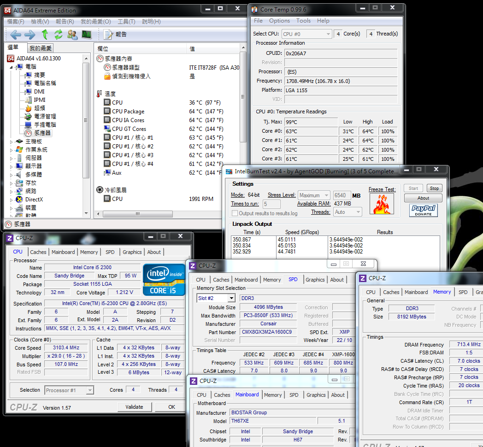Screen dimensions: 483x447
Task: Switch to the 我的最愛 favorites tab
Action: pyautogui.click(x=41, y=48)
